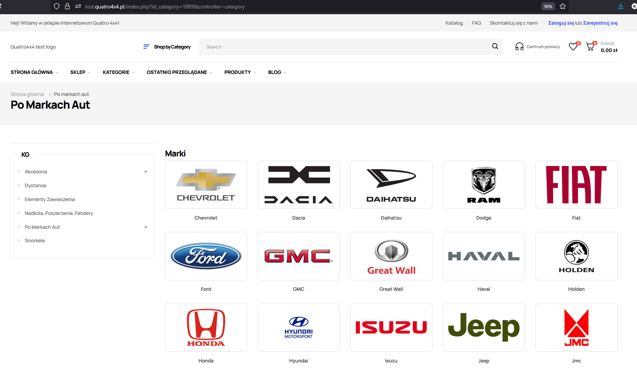Open the Jeep brand logo
637x374 pixels.
click(x=484, y=327)
